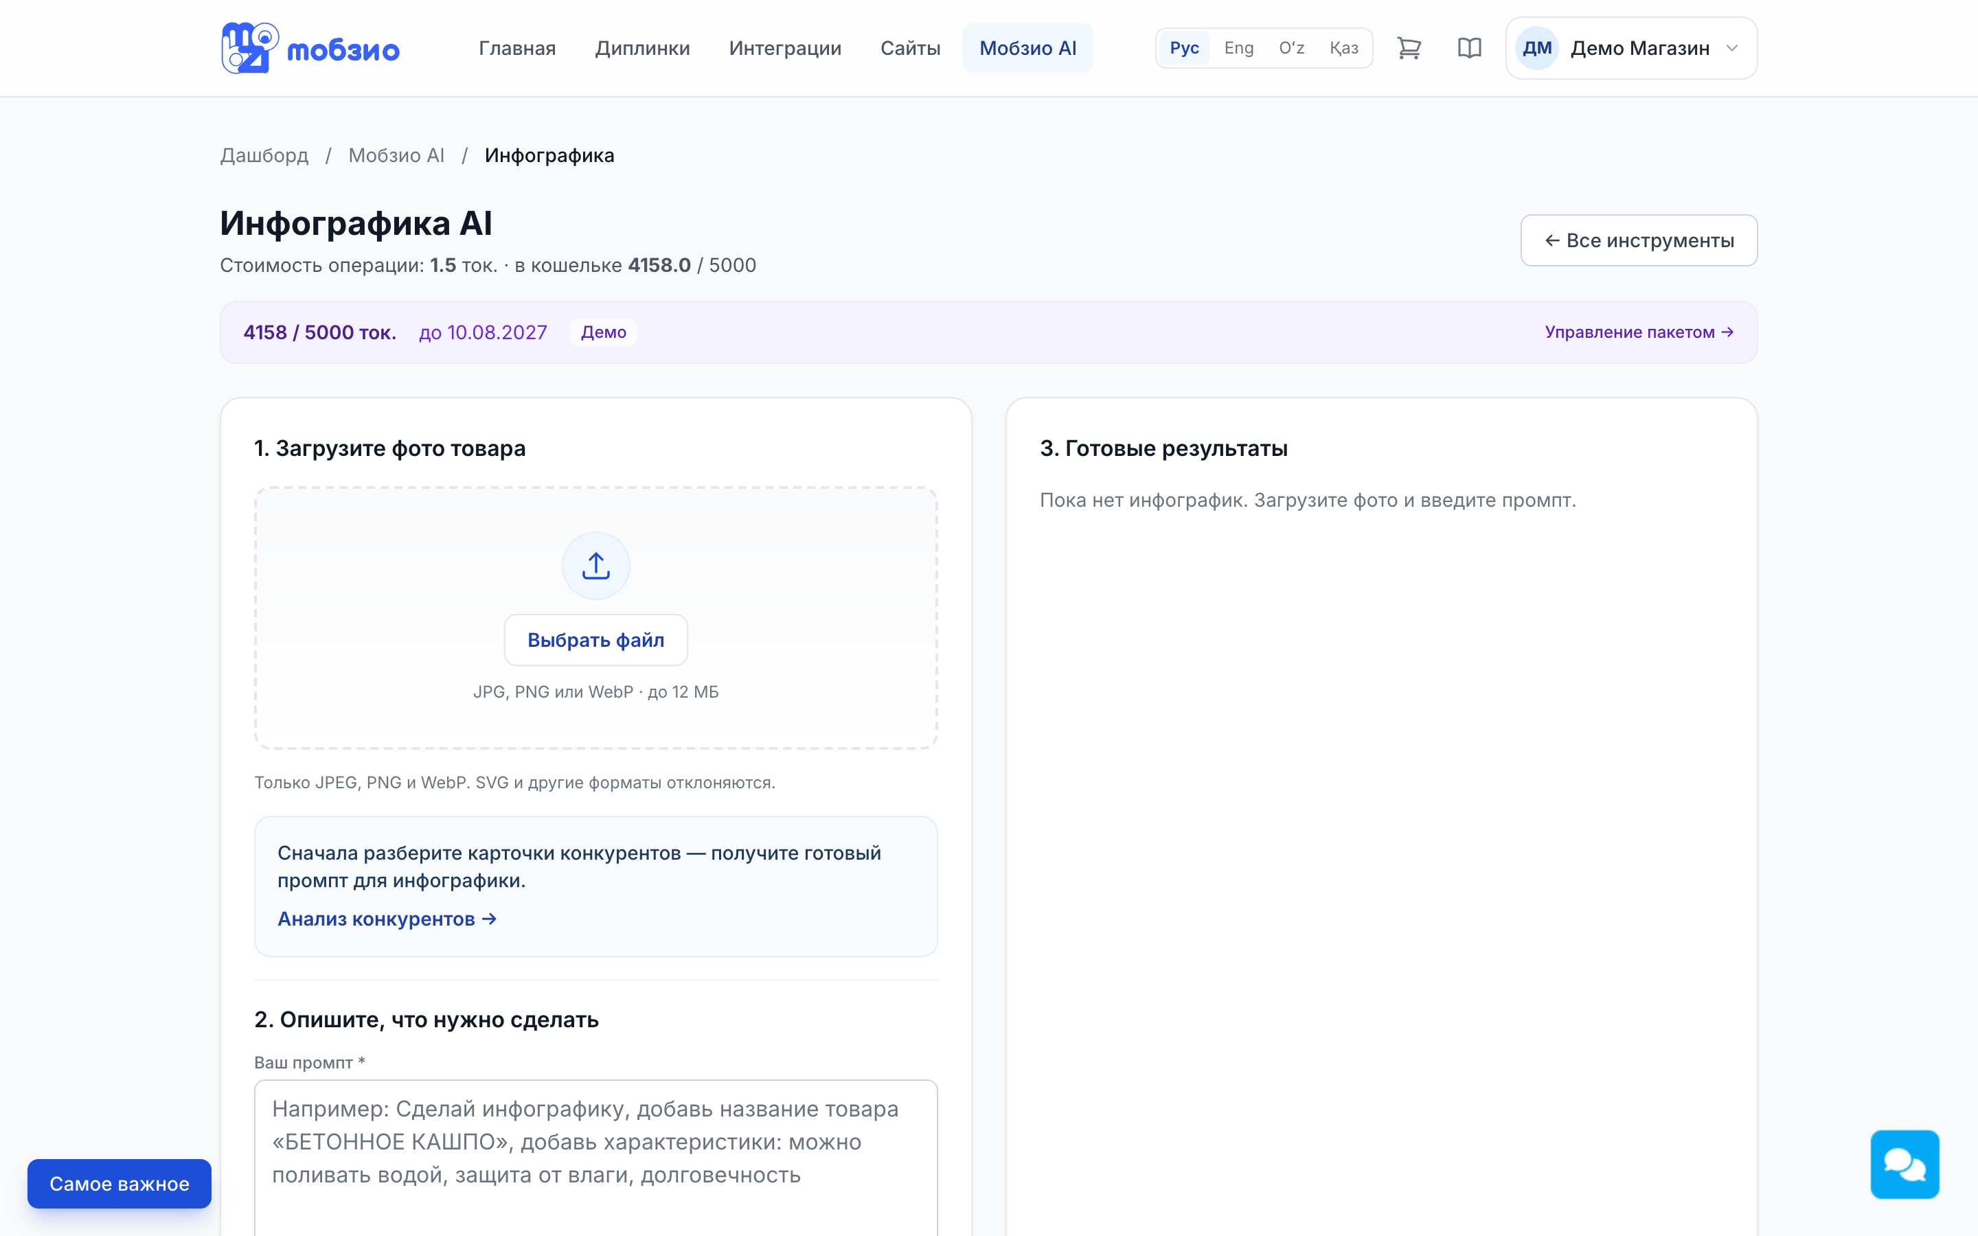Open the book documentation icon
This screenshot has width=1978, height=1236.
[x=1469, y=48]
